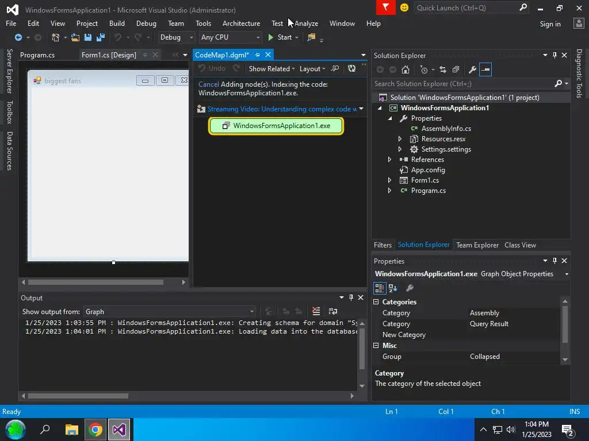Open the Toolbox side tab
This screenshot has width=589, height=441.
(x=9, y=113)
